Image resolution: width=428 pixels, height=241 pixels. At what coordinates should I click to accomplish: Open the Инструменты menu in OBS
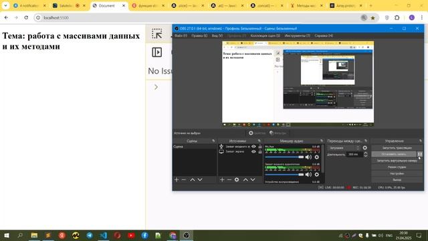pos(297,35)
